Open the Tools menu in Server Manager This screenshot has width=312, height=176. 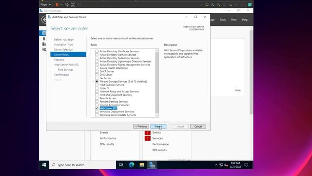[x=223, y=20]
